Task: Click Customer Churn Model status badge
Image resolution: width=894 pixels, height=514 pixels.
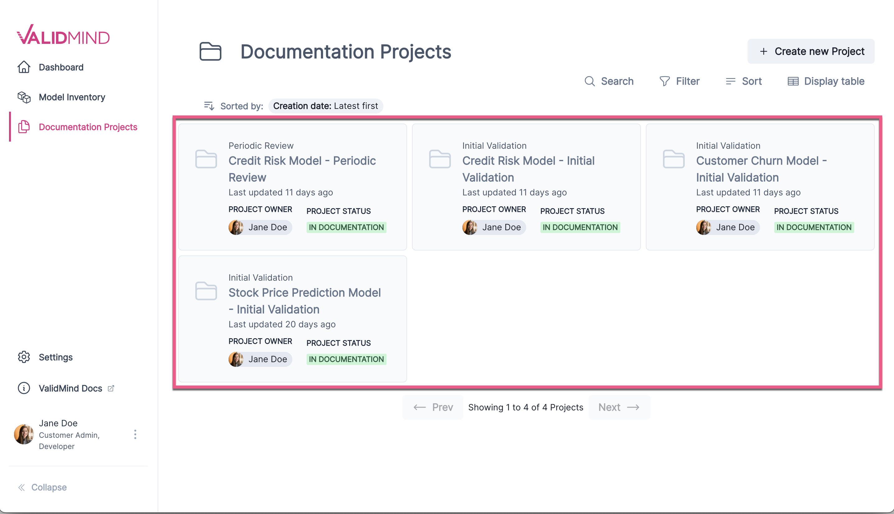Action: (813, 227)
